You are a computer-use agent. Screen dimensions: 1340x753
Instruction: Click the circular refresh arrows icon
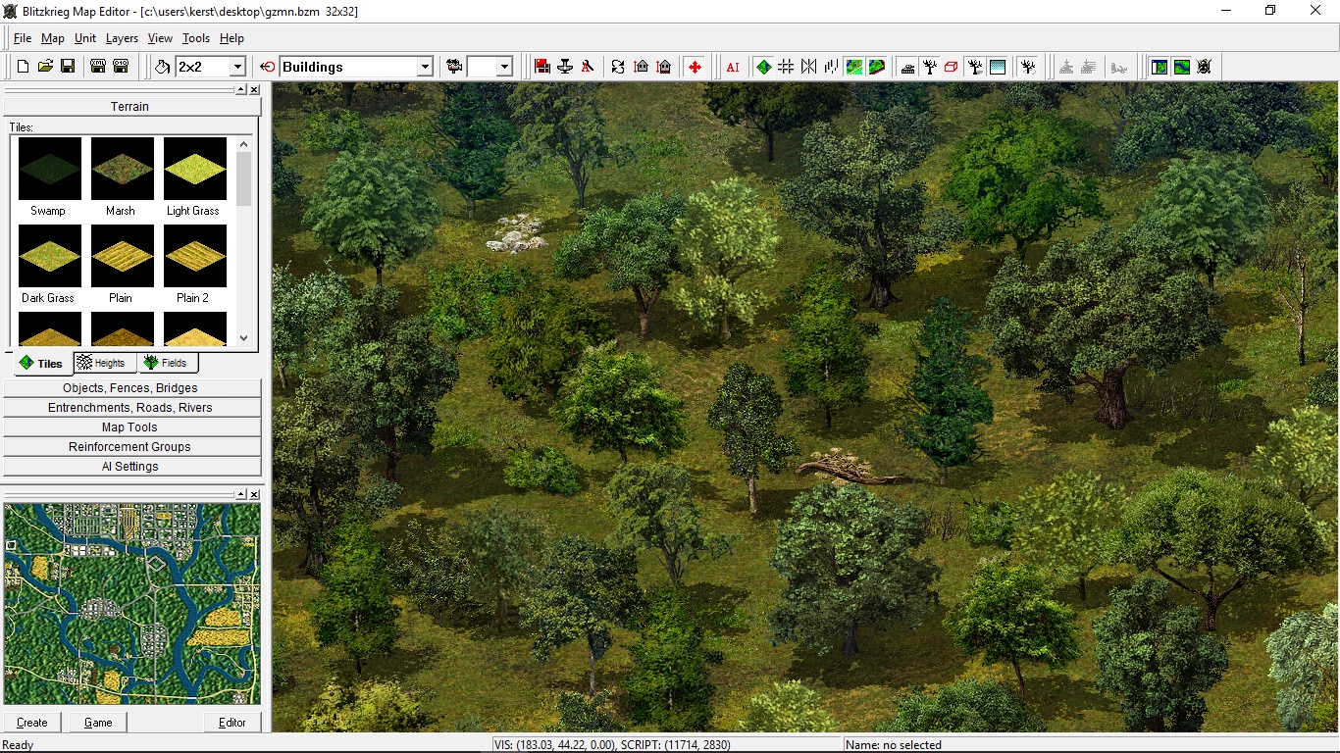618,67
